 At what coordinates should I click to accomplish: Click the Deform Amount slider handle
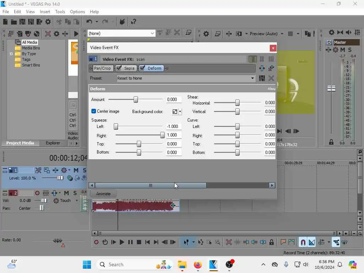tap(135, 100)
